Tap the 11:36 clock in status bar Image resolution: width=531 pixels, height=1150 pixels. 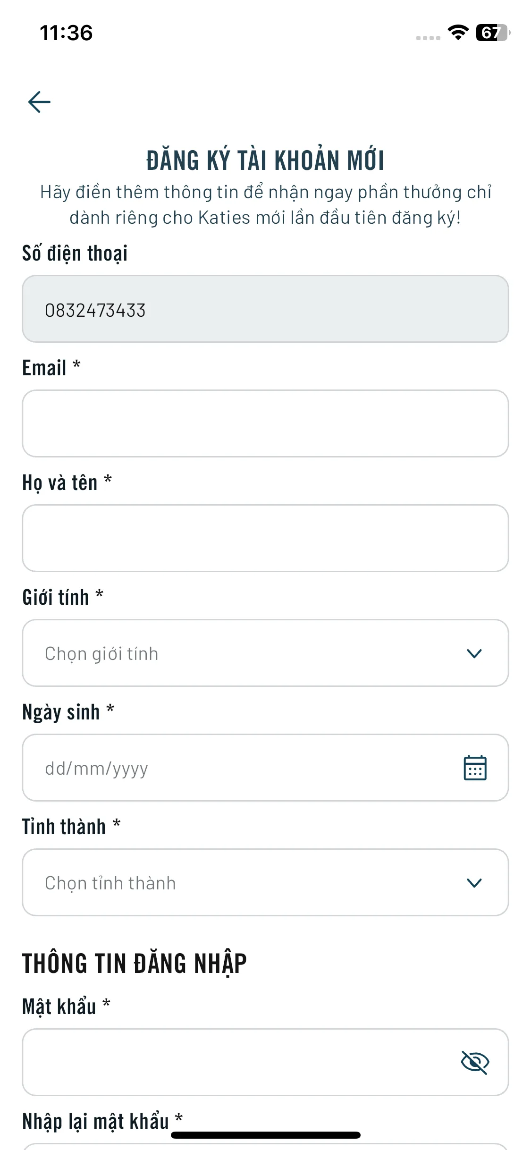(66, 33)
